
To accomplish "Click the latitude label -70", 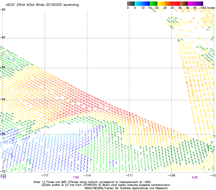I will [x=3, y=171].
